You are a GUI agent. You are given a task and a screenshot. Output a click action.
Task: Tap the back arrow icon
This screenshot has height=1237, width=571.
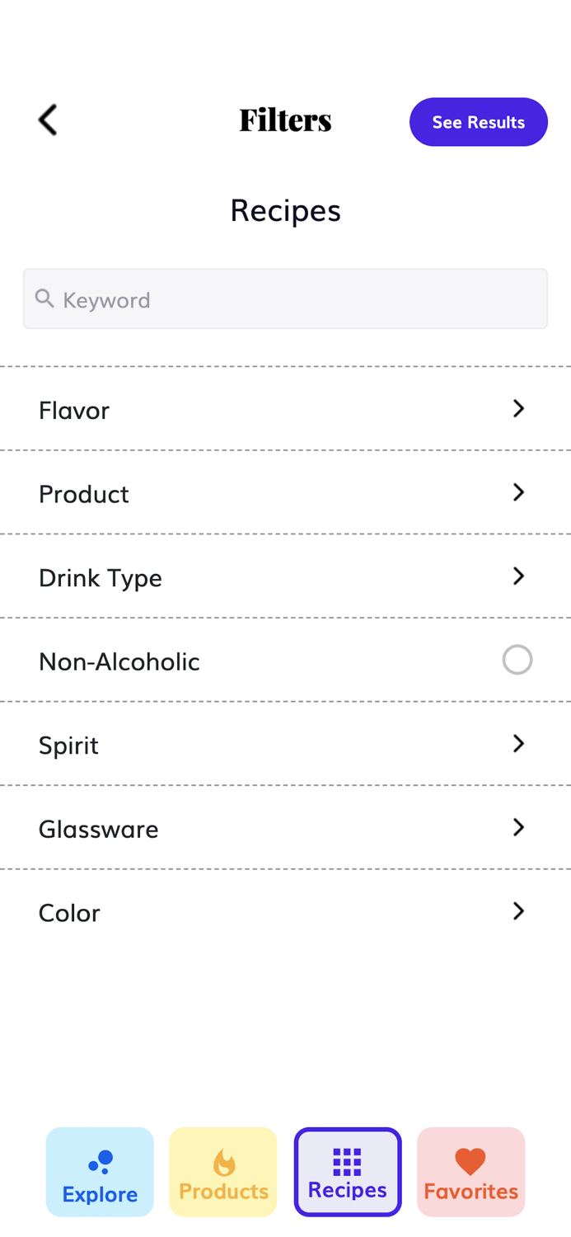point(47,120)
